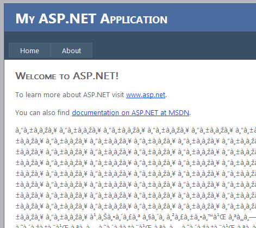
Task: Click the 'To learn more about ASP.NET visit' text
Action: (70, 95)
